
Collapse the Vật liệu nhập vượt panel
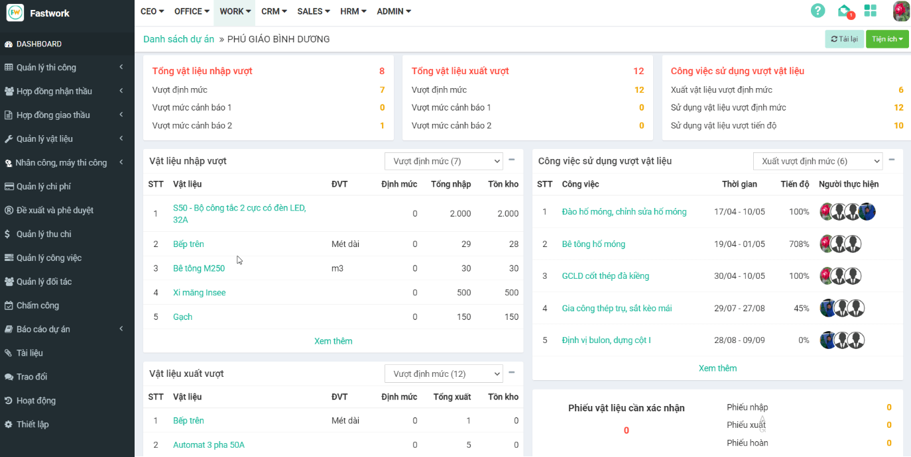pyautogui.click(x=511, y=160)
